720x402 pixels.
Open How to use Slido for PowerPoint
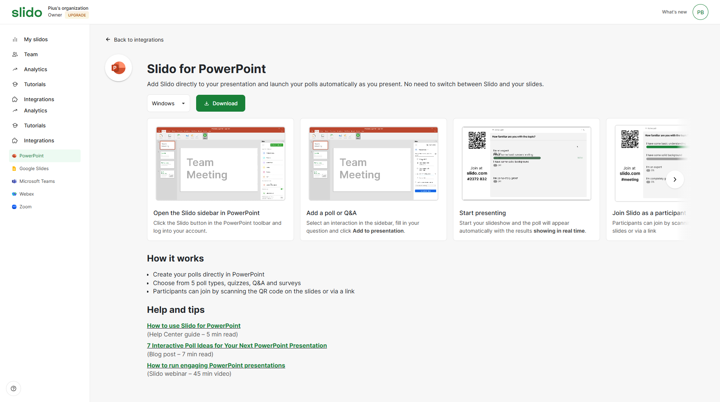tap(193, 326)
